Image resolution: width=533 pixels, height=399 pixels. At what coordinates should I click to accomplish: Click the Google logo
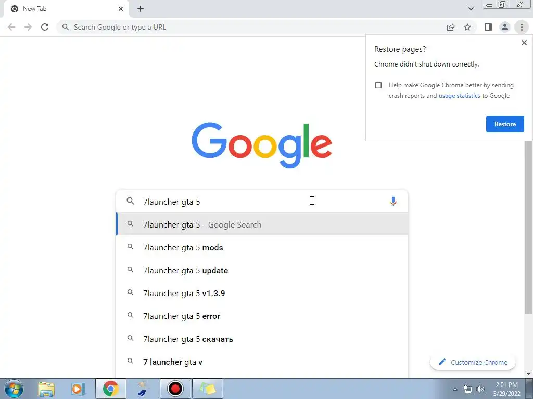click(x=262, y=145)
